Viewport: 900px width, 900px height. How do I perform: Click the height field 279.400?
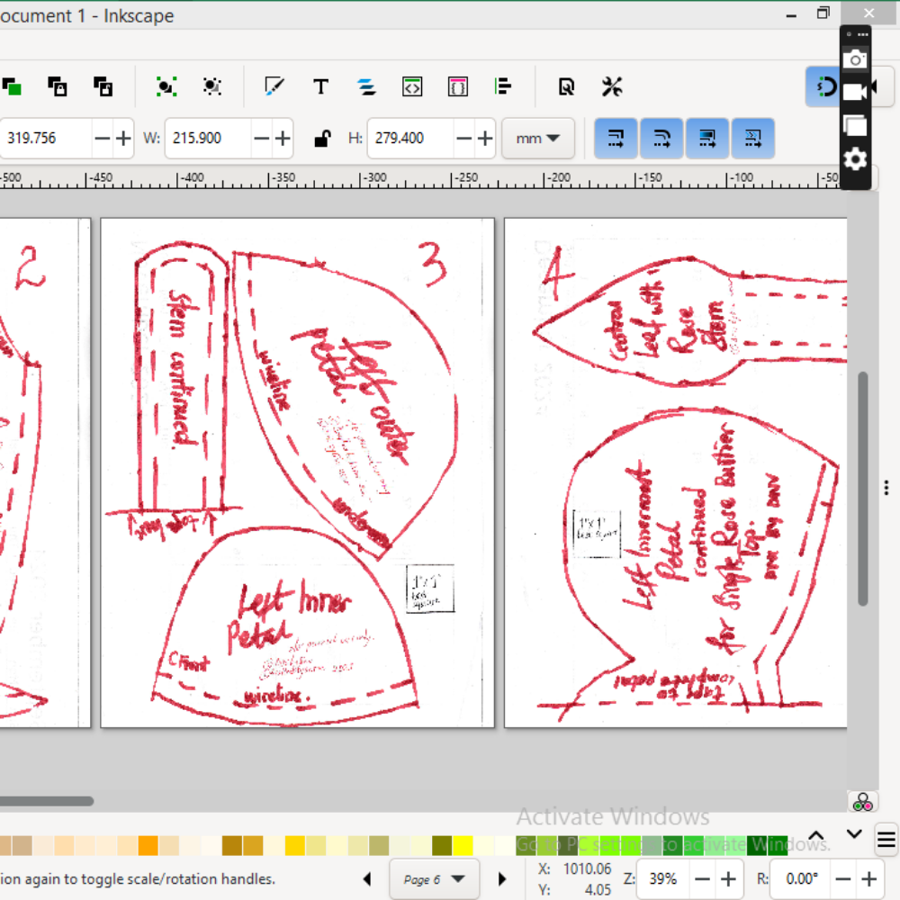pos(410,139)
